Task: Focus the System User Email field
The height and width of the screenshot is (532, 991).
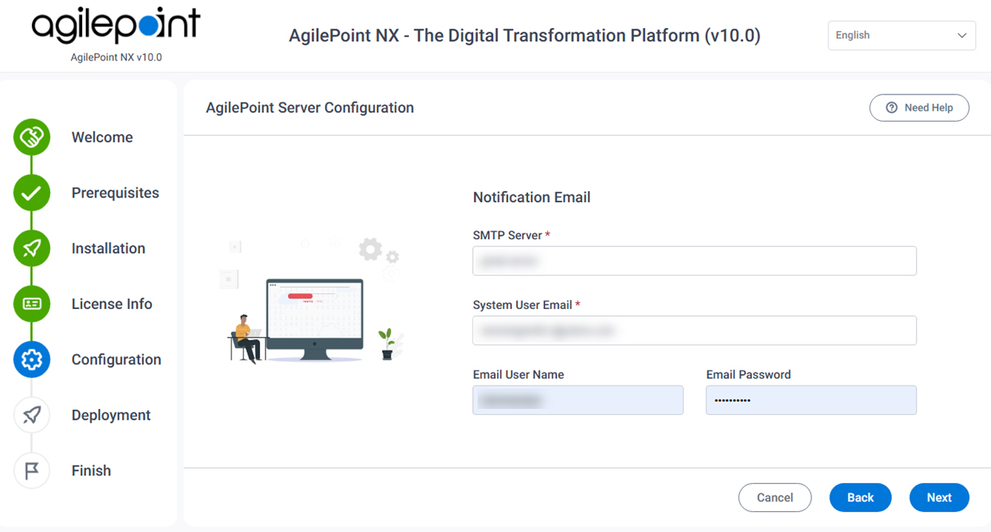Action: [694, 331]
